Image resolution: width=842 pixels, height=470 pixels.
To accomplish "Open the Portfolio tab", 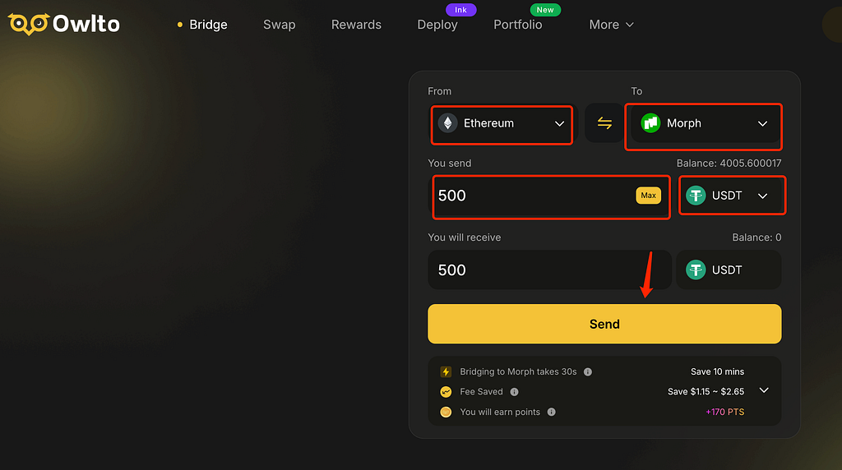I will click(x=518, y=25).
